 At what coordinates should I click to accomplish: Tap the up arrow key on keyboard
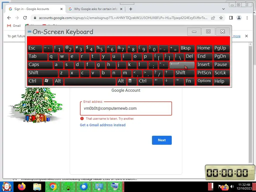tap(169, 73)
